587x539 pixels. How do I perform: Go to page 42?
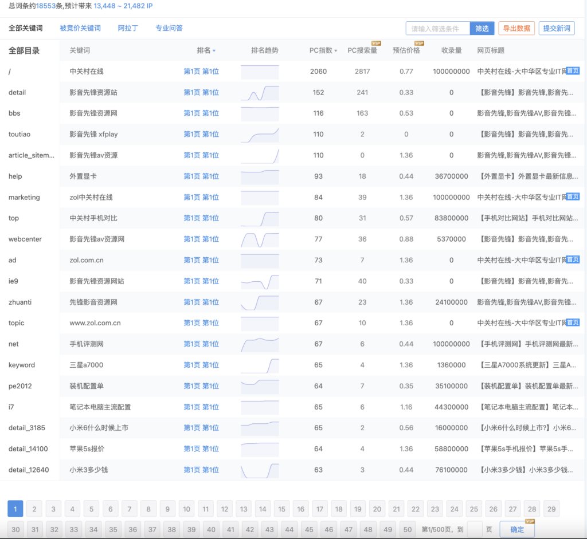click(x=250, y=529)
